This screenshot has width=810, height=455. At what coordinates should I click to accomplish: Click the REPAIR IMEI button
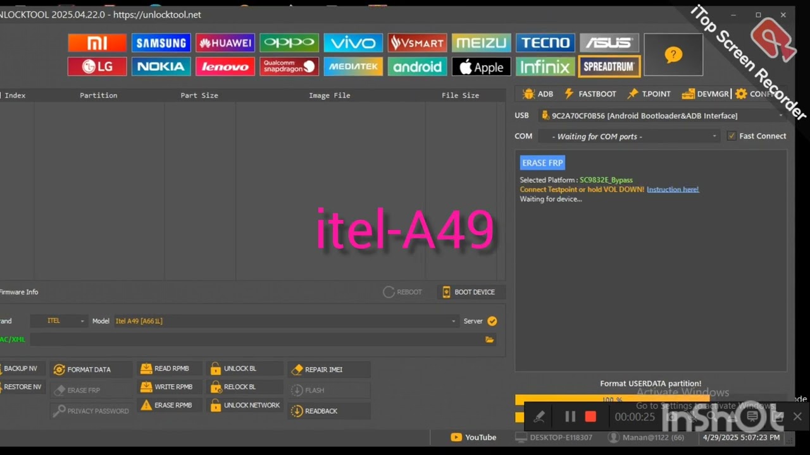tap(328, 370)
